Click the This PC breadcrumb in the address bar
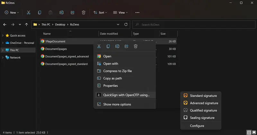257x135 pixels. [x=46, y=24]
